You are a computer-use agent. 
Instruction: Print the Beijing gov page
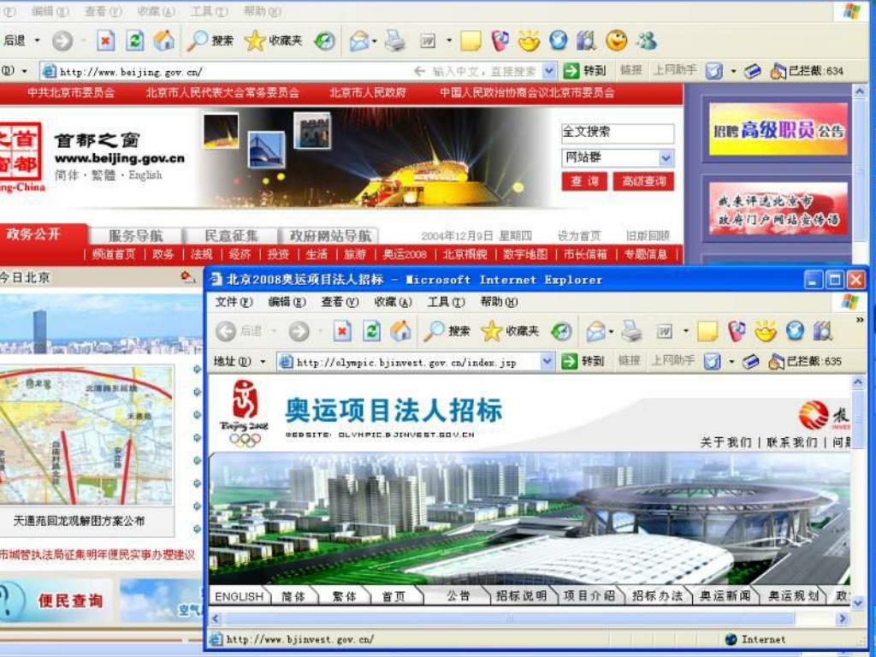click(x=395, y=41)
